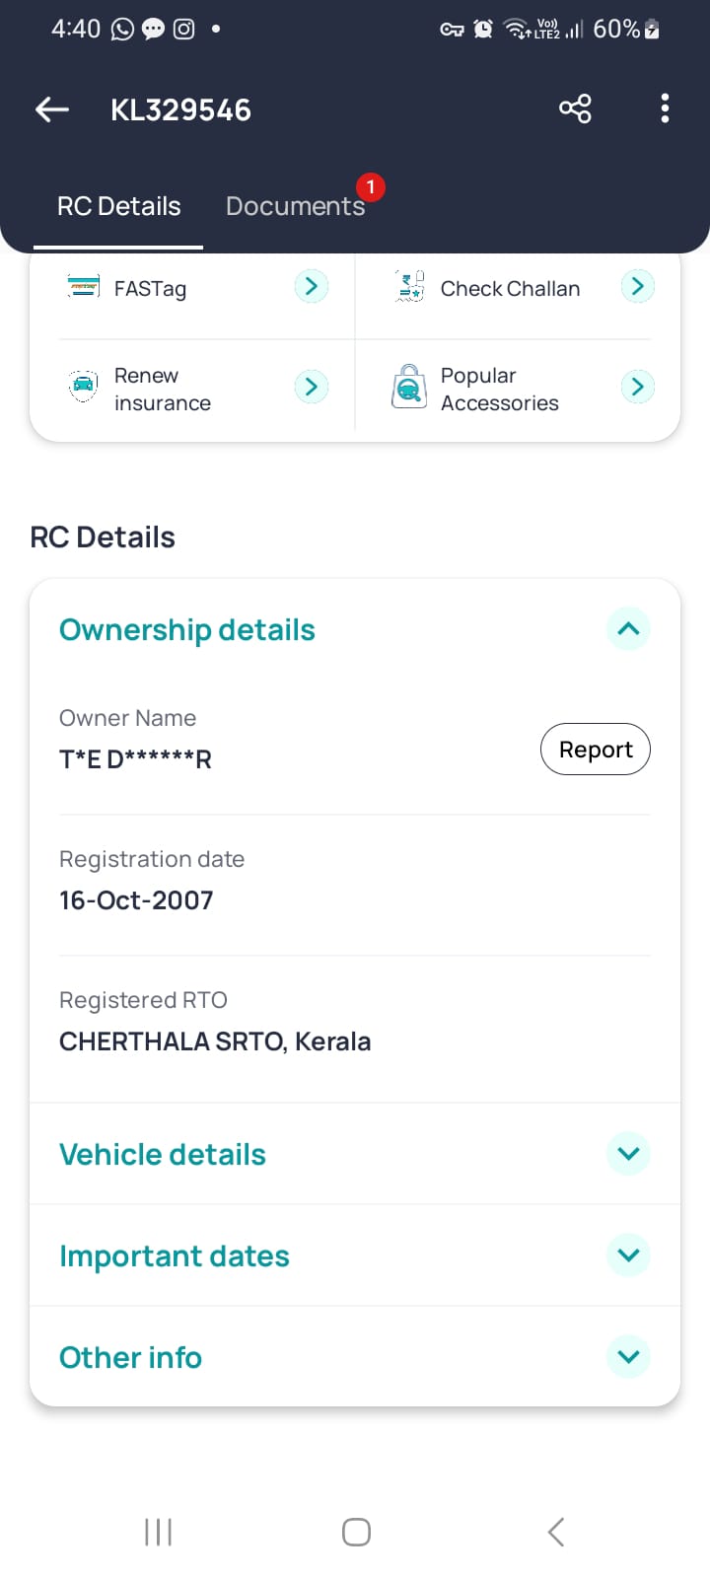Open Check Challan using its arrow
This screenshot has width=710, height=1578.
638,287
